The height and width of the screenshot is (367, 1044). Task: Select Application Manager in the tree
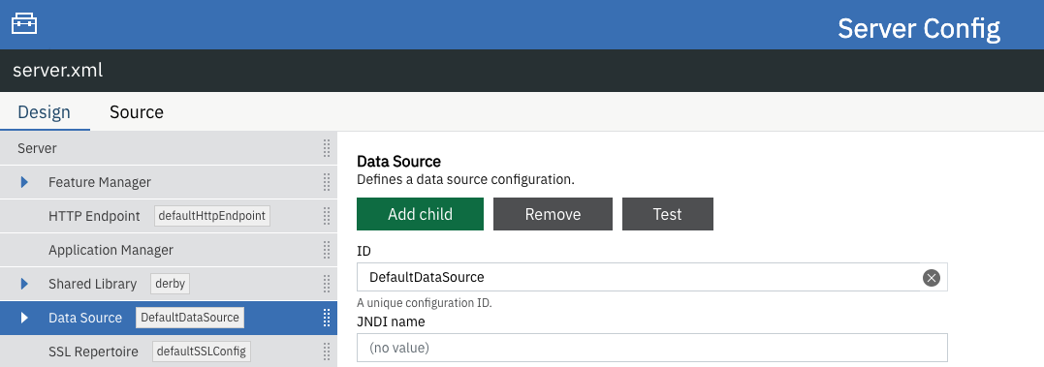[169, 250]
